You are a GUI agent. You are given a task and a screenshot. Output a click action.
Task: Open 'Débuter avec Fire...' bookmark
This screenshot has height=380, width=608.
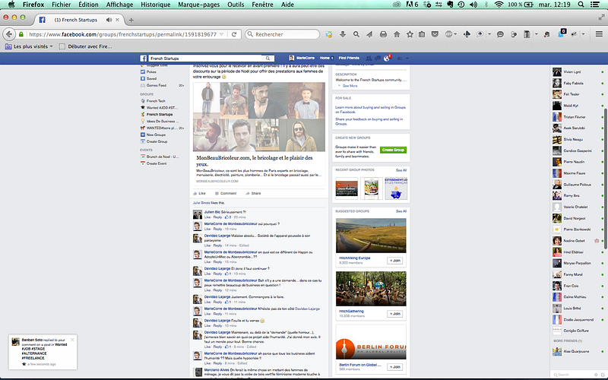[x=85, y=46]
